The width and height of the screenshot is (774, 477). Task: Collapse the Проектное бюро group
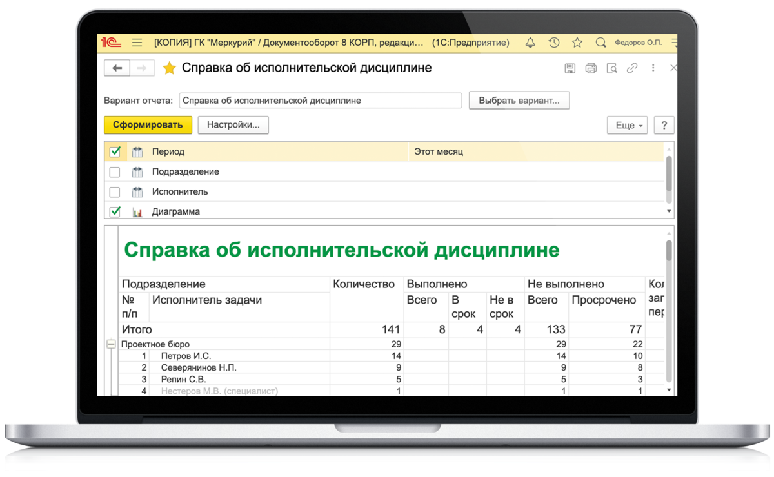[111, 345]
